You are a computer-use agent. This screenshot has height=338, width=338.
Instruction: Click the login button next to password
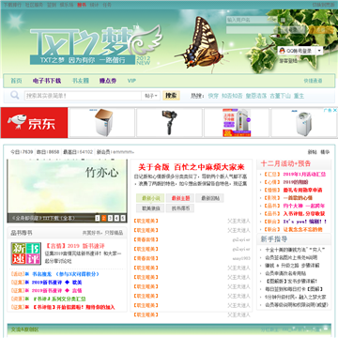(x=293, y=30)
